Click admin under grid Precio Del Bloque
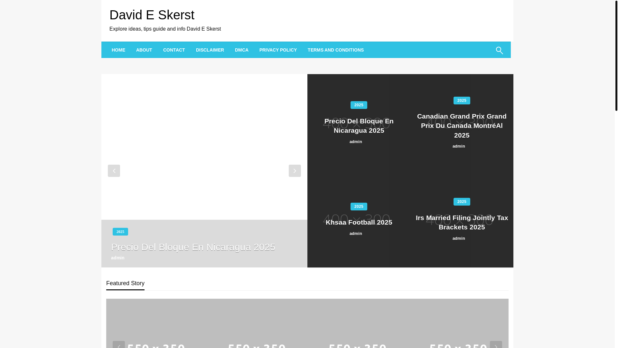 [x=356, y=142]
